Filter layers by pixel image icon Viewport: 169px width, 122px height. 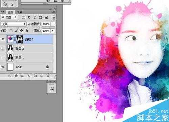tap(24, 17)
